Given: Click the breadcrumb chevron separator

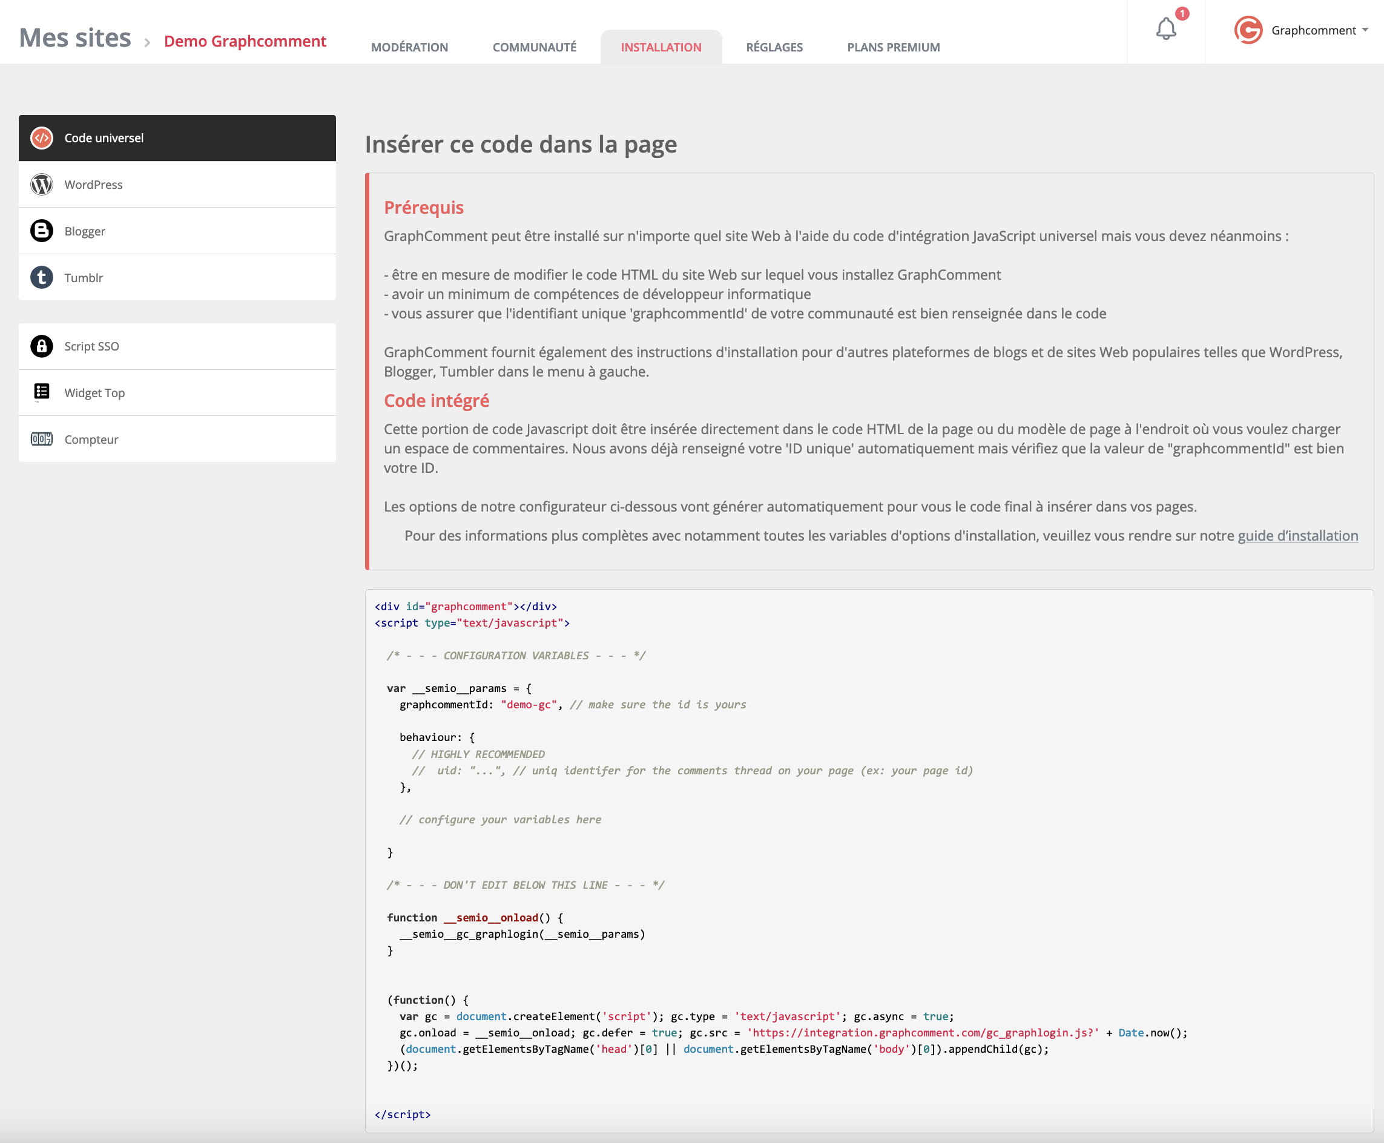Looking at the screenshot, I should tap(148, 43).
